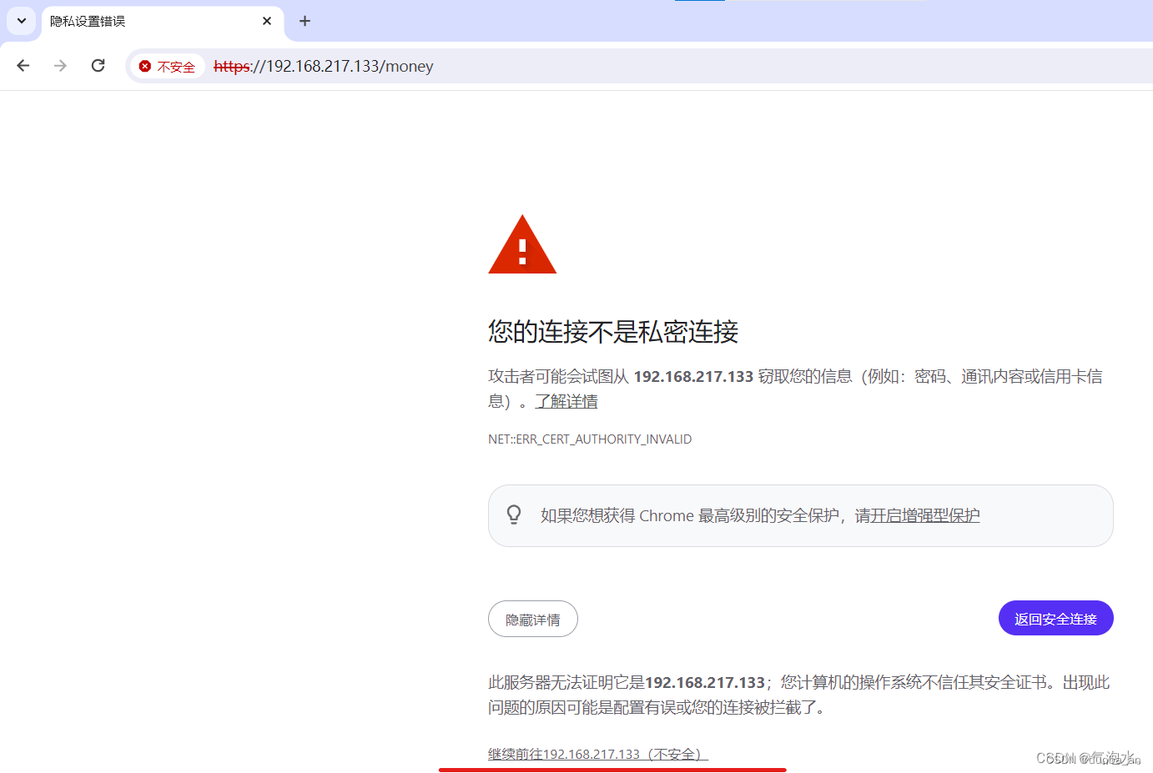Click the 隐藏详情 button
Screen dimensions: 1153x773
click(x=533, y=619)
